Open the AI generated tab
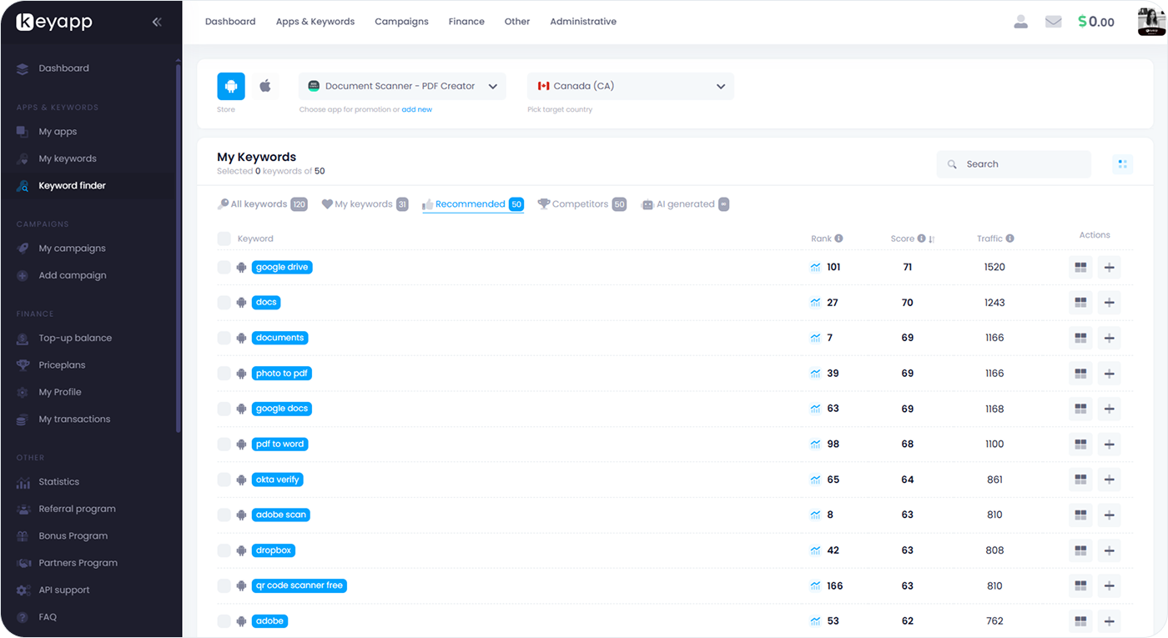The width and height of the screenshot is (1168, 638). pyautogui.click(x=684, y=204)
